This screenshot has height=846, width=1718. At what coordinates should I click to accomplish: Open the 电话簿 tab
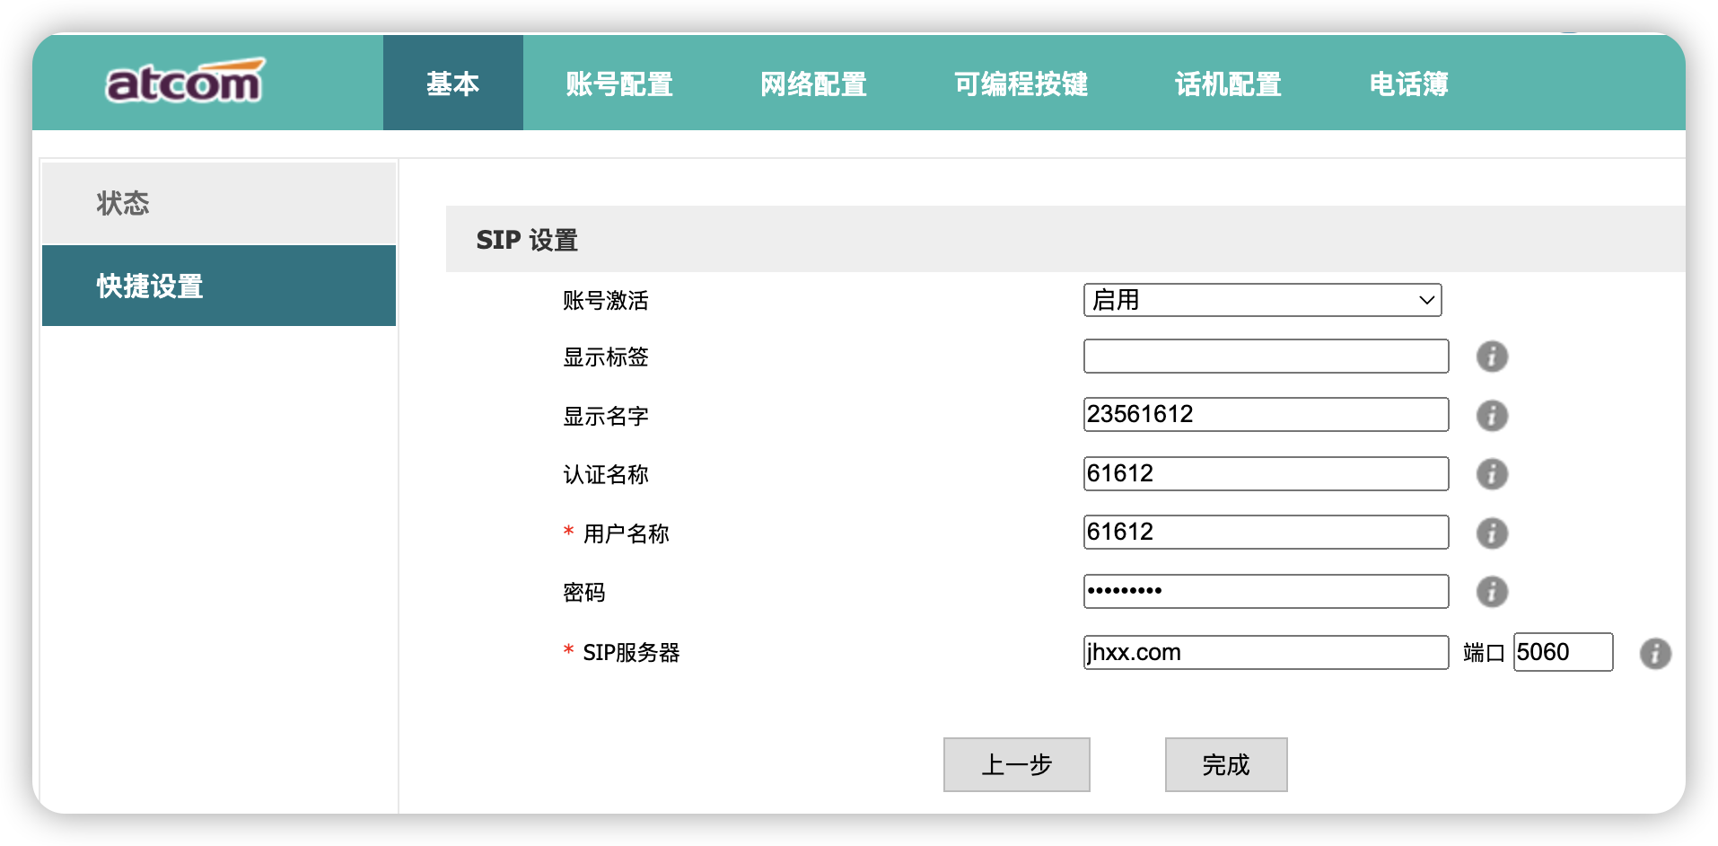pos(1408,84)
